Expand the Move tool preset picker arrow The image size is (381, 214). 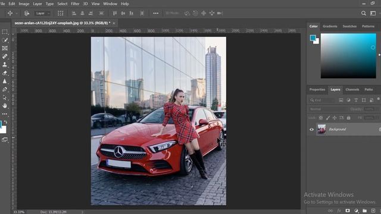pyautogui.click(x=17, y=13)
